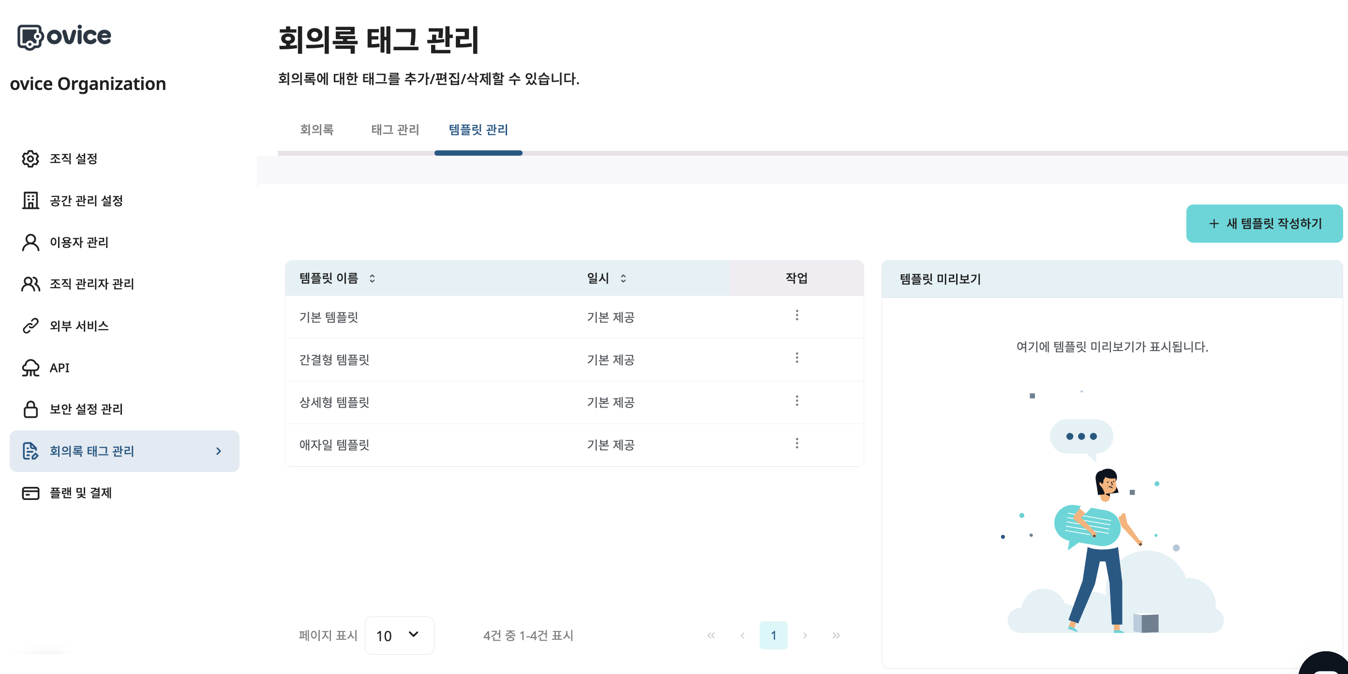Click the 조직 관리자 관리 people icon
1348x674 pixels.
[30, 284]
